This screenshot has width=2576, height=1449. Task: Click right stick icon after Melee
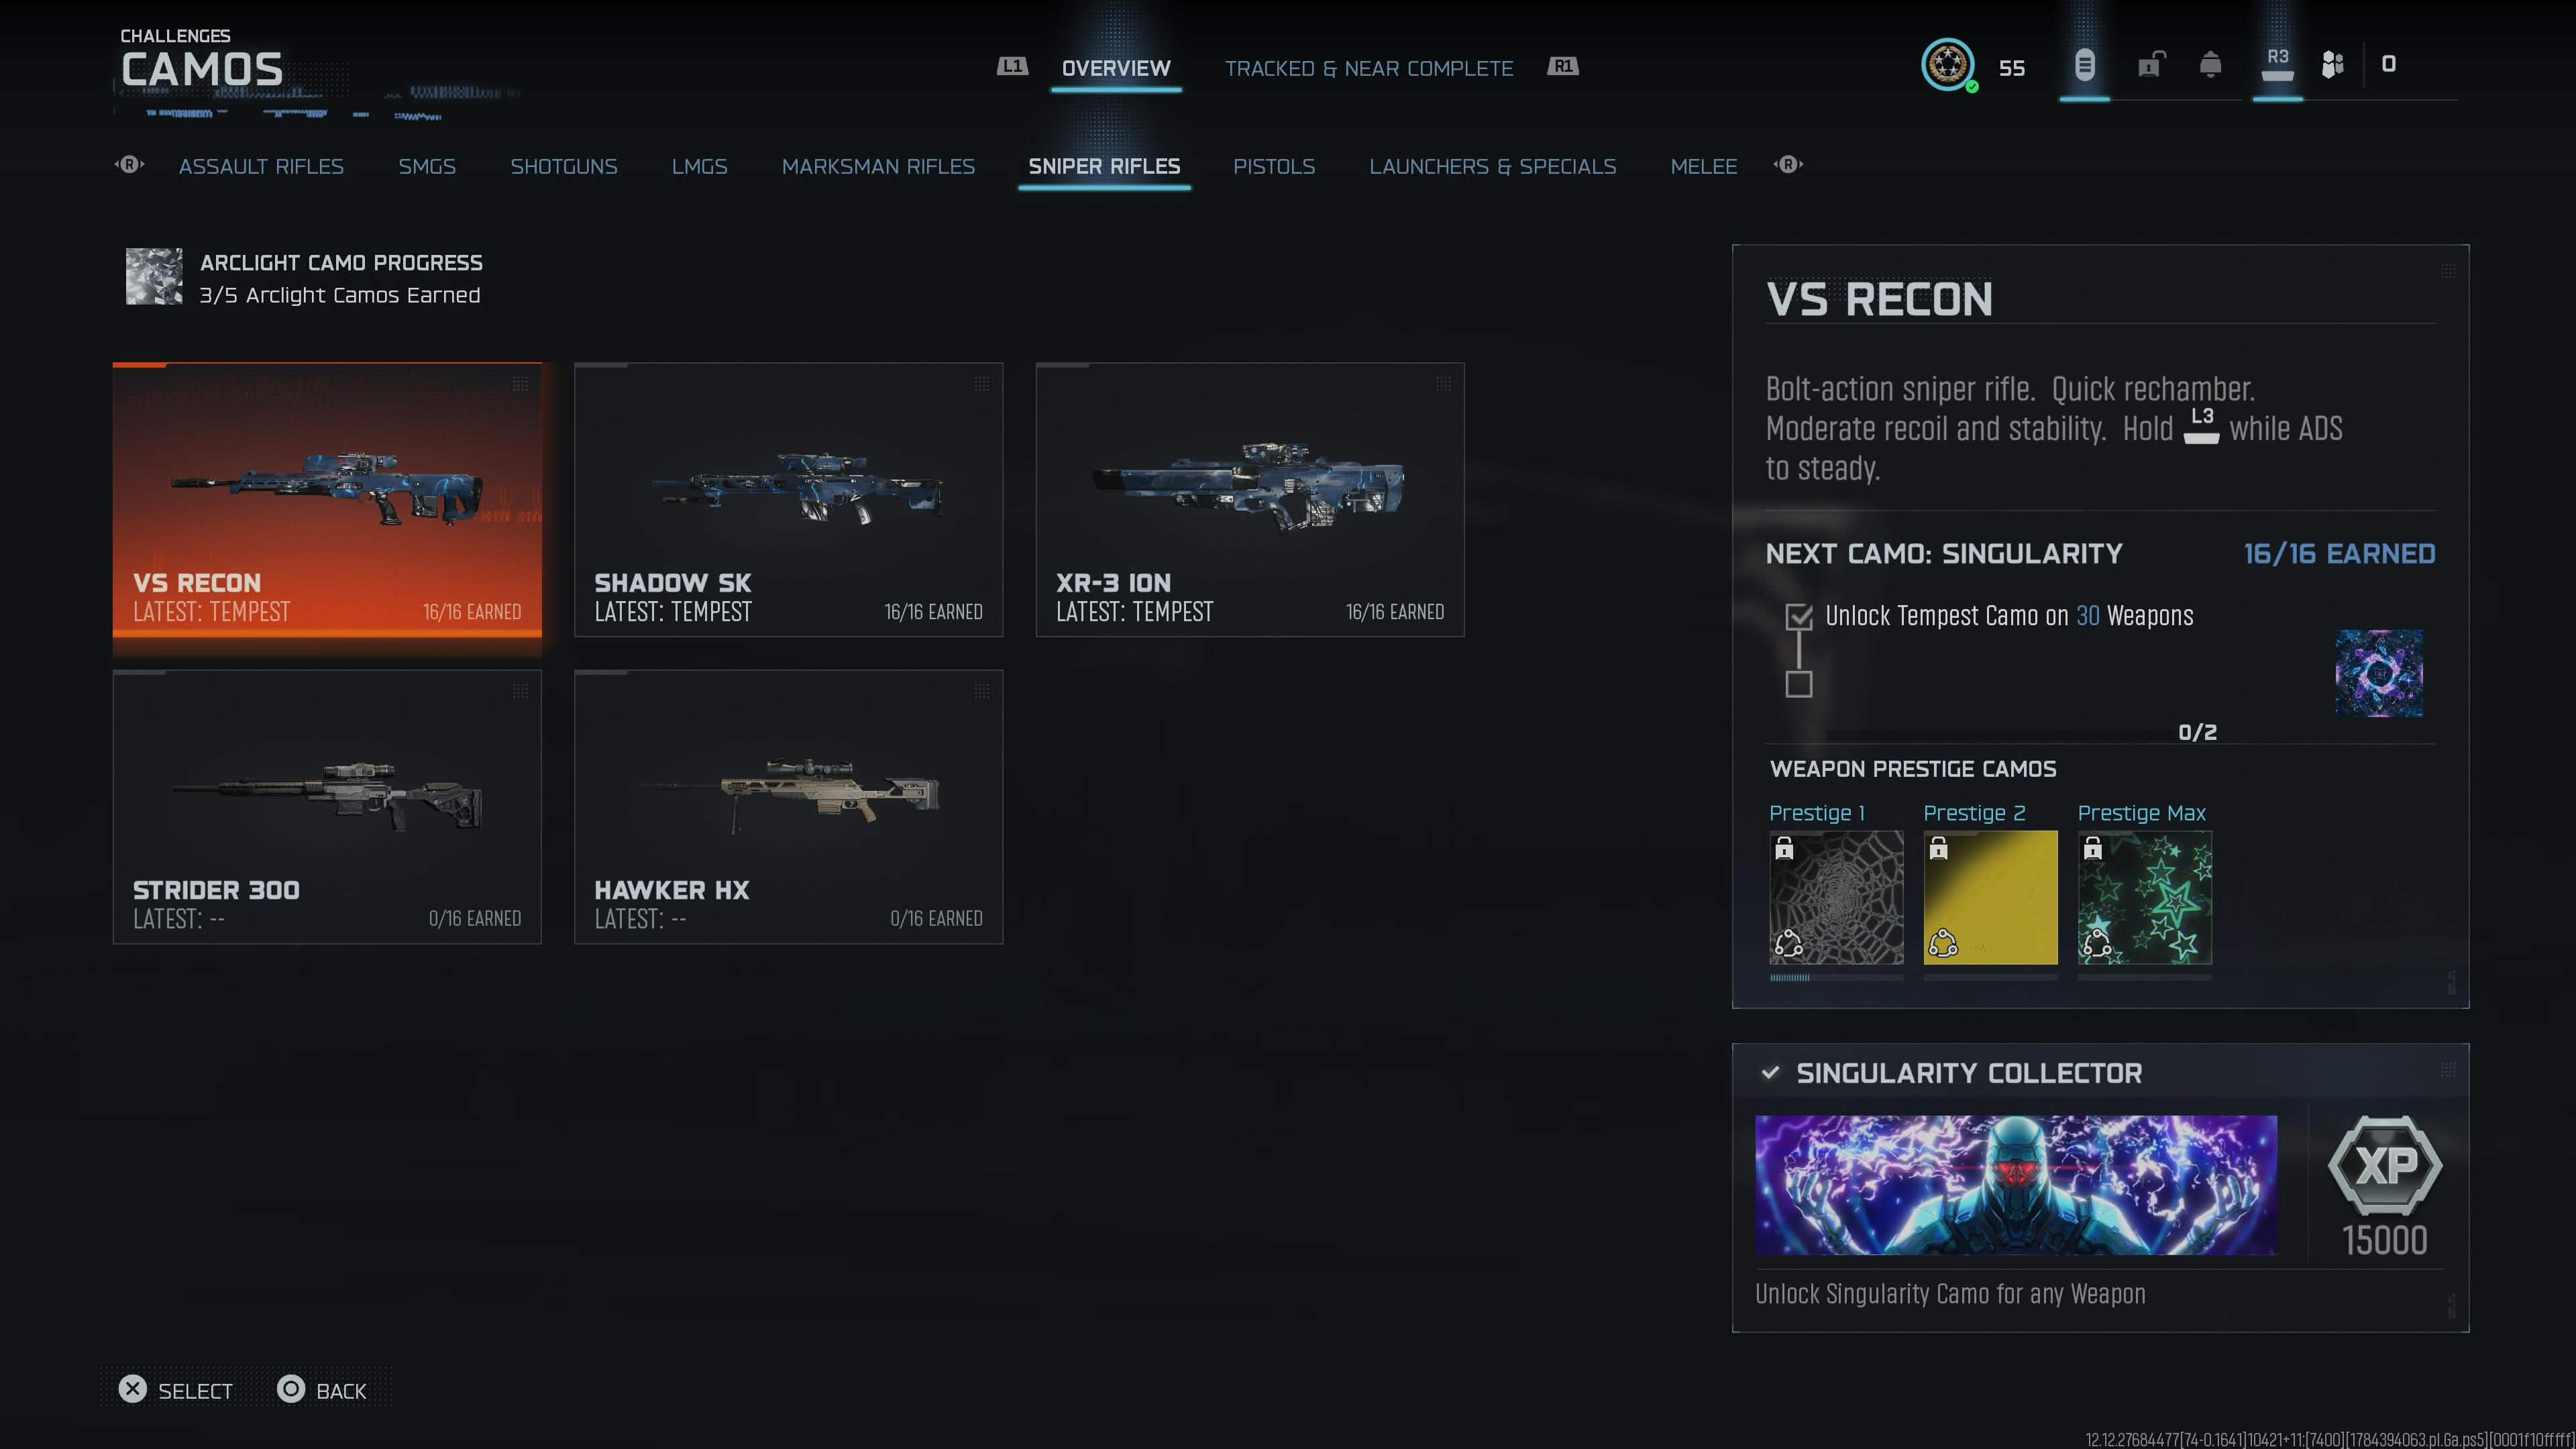[1788, 164]
